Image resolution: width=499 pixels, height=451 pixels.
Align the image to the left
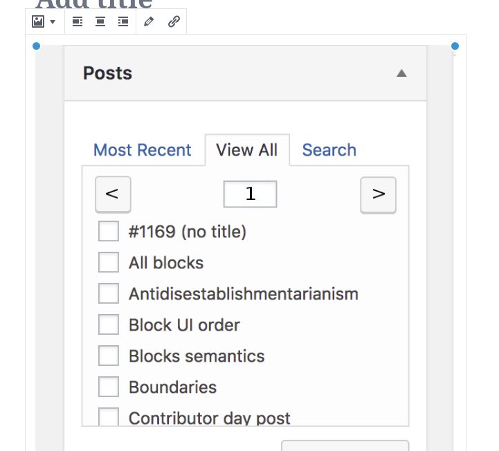78,22
